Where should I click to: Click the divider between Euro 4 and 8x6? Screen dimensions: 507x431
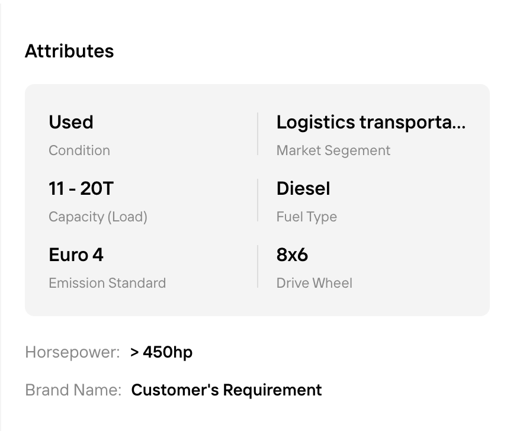pyautogui.click(x=258, y=266)
